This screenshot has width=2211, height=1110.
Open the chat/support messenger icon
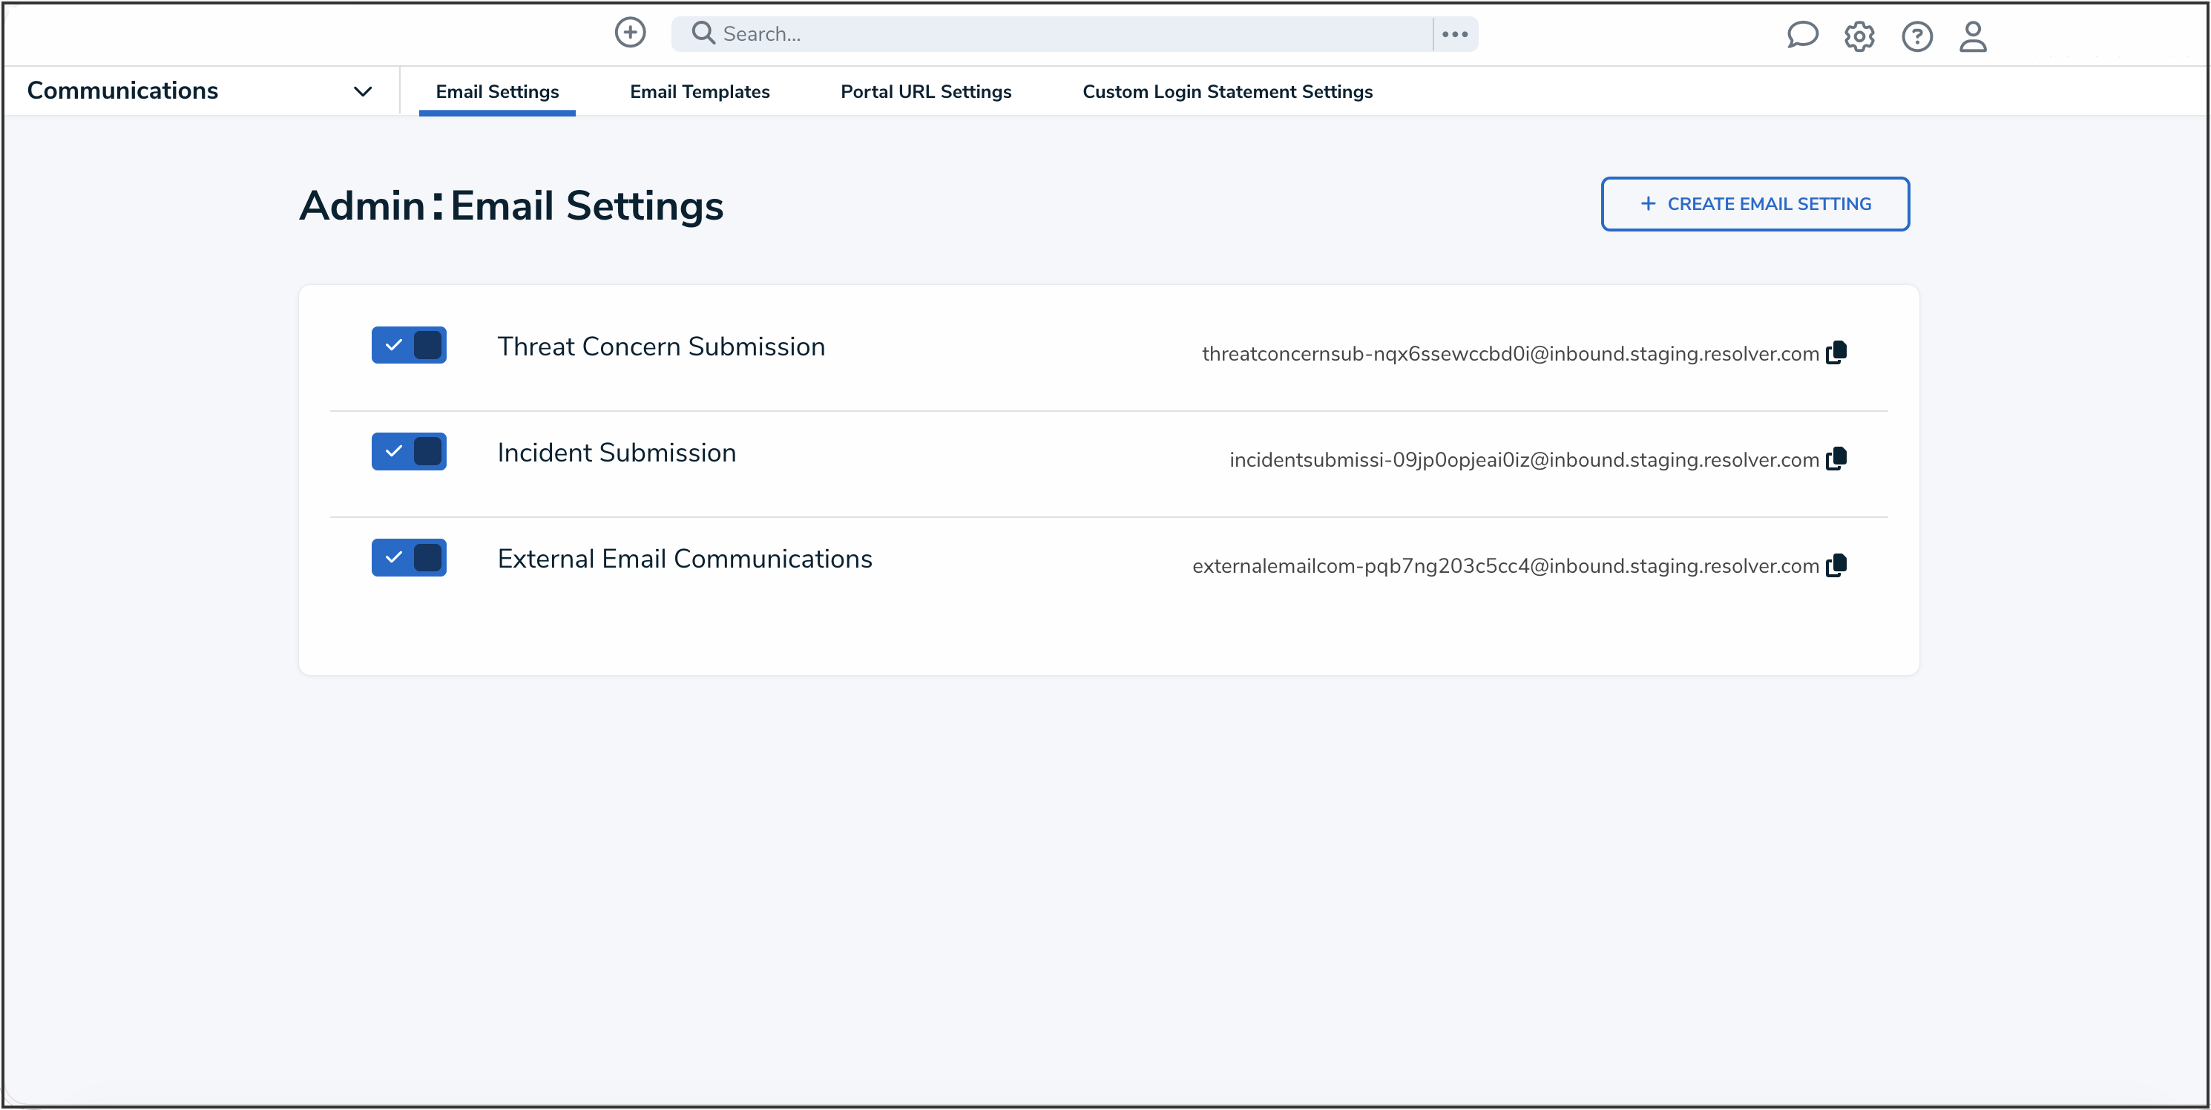1802,35
